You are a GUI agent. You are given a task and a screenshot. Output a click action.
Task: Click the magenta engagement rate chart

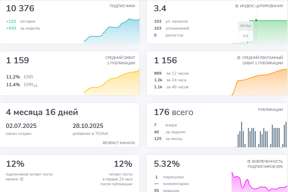[259, 182]
